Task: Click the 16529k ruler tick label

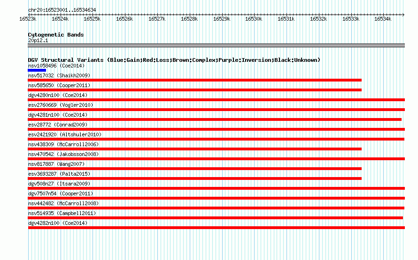Action: (x=222, y=19)
